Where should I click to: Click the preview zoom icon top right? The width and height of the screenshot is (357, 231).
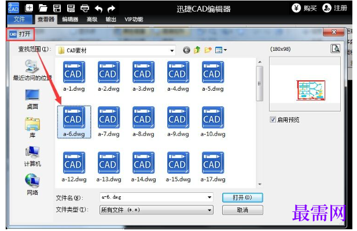click(x=336, y=49)
